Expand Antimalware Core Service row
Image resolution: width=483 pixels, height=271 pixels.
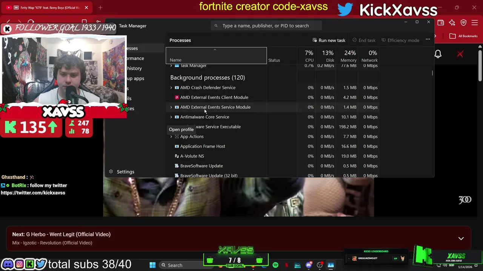point(171,117)
